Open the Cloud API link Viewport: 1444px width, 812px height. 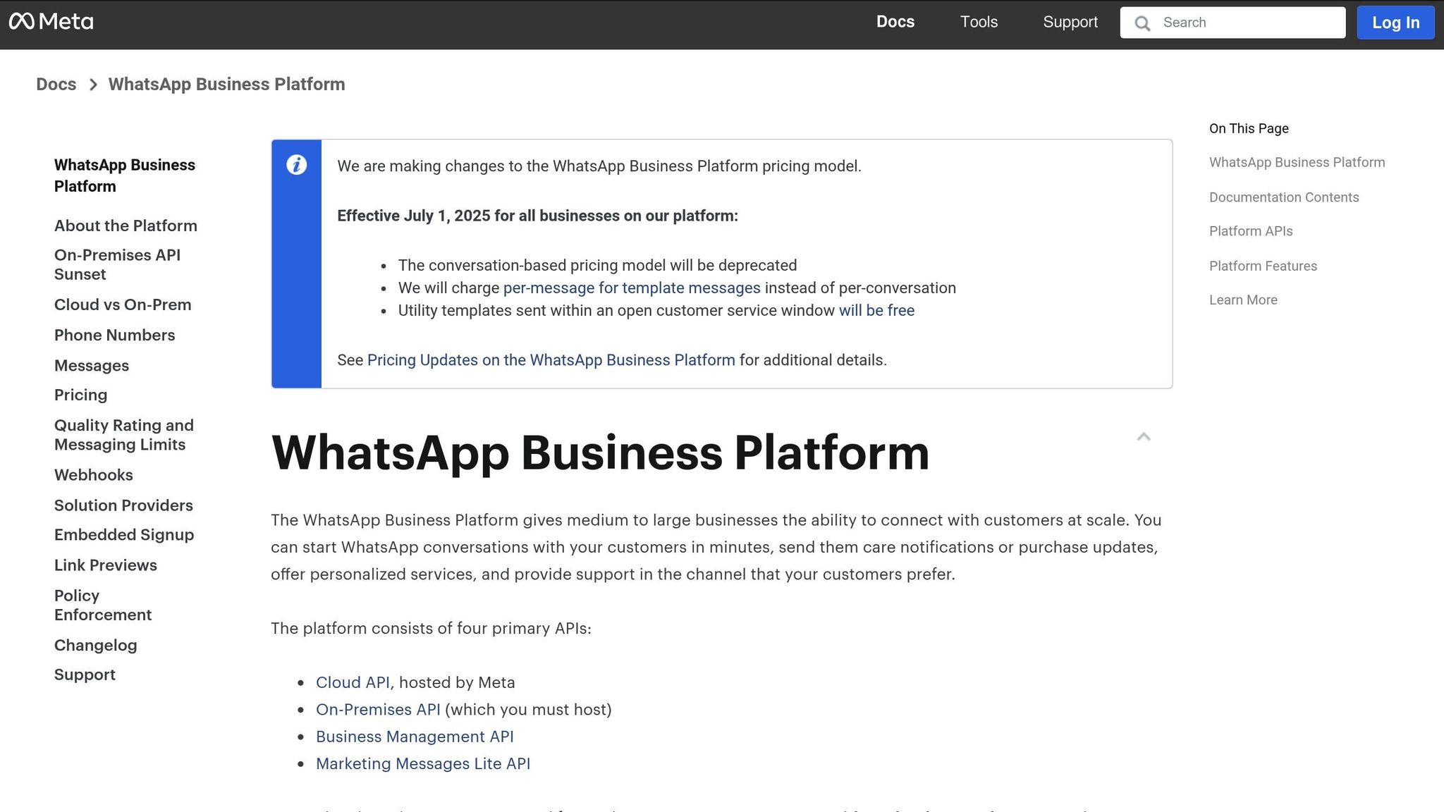tap(353, 682)
